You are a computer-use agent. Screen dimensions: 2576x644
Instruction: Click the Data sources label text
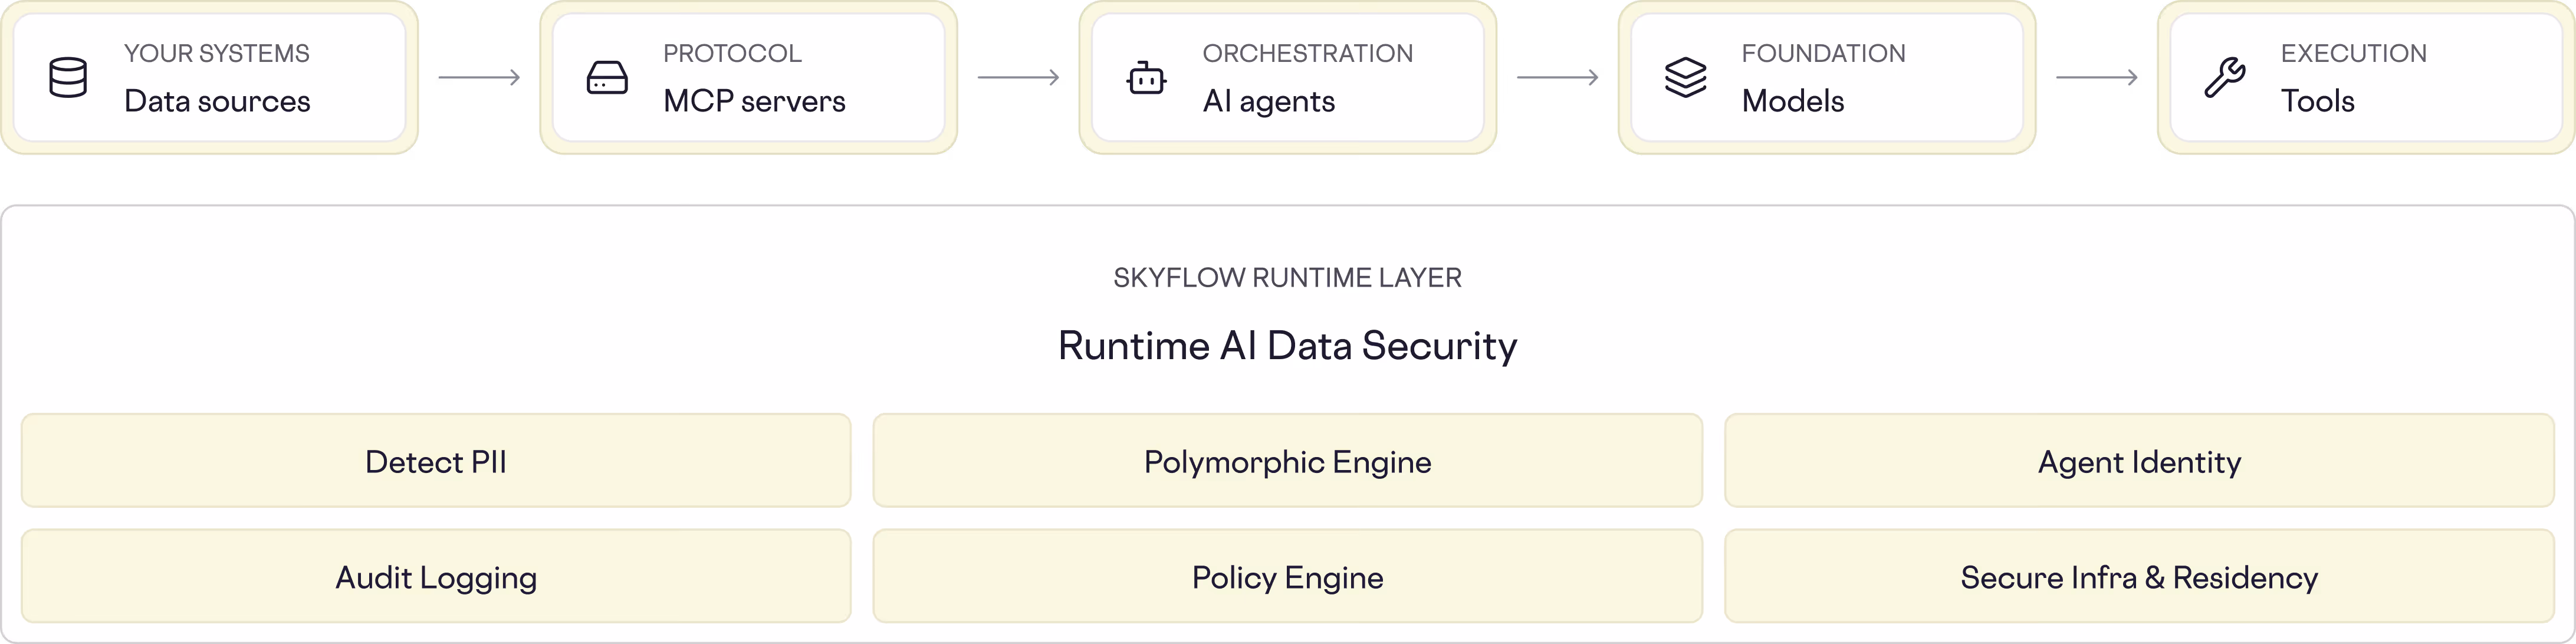pos(217,101)
